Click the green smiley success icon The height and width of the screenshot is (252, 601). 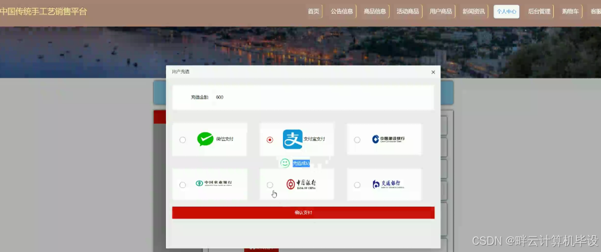[x=285, y=163]
